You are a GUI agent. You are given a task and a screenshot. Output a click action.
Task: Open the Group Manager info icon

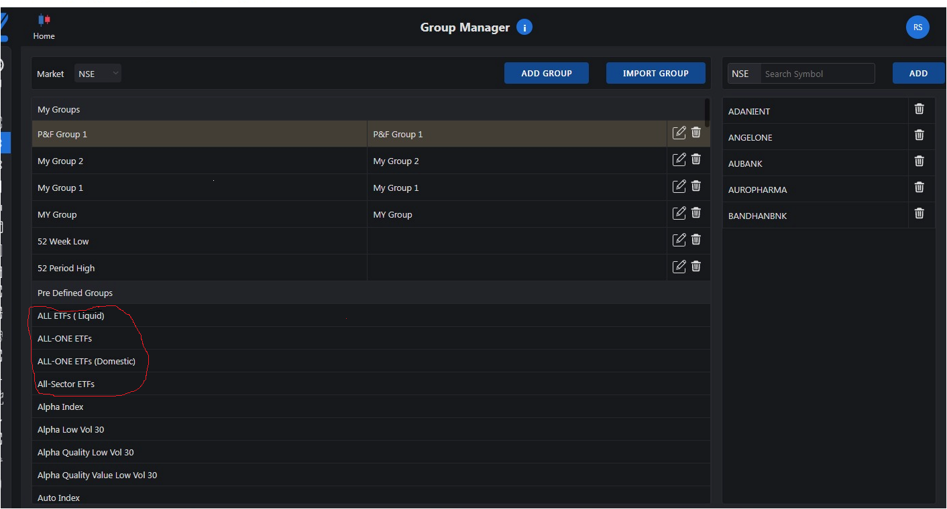[x=524, y=27]
